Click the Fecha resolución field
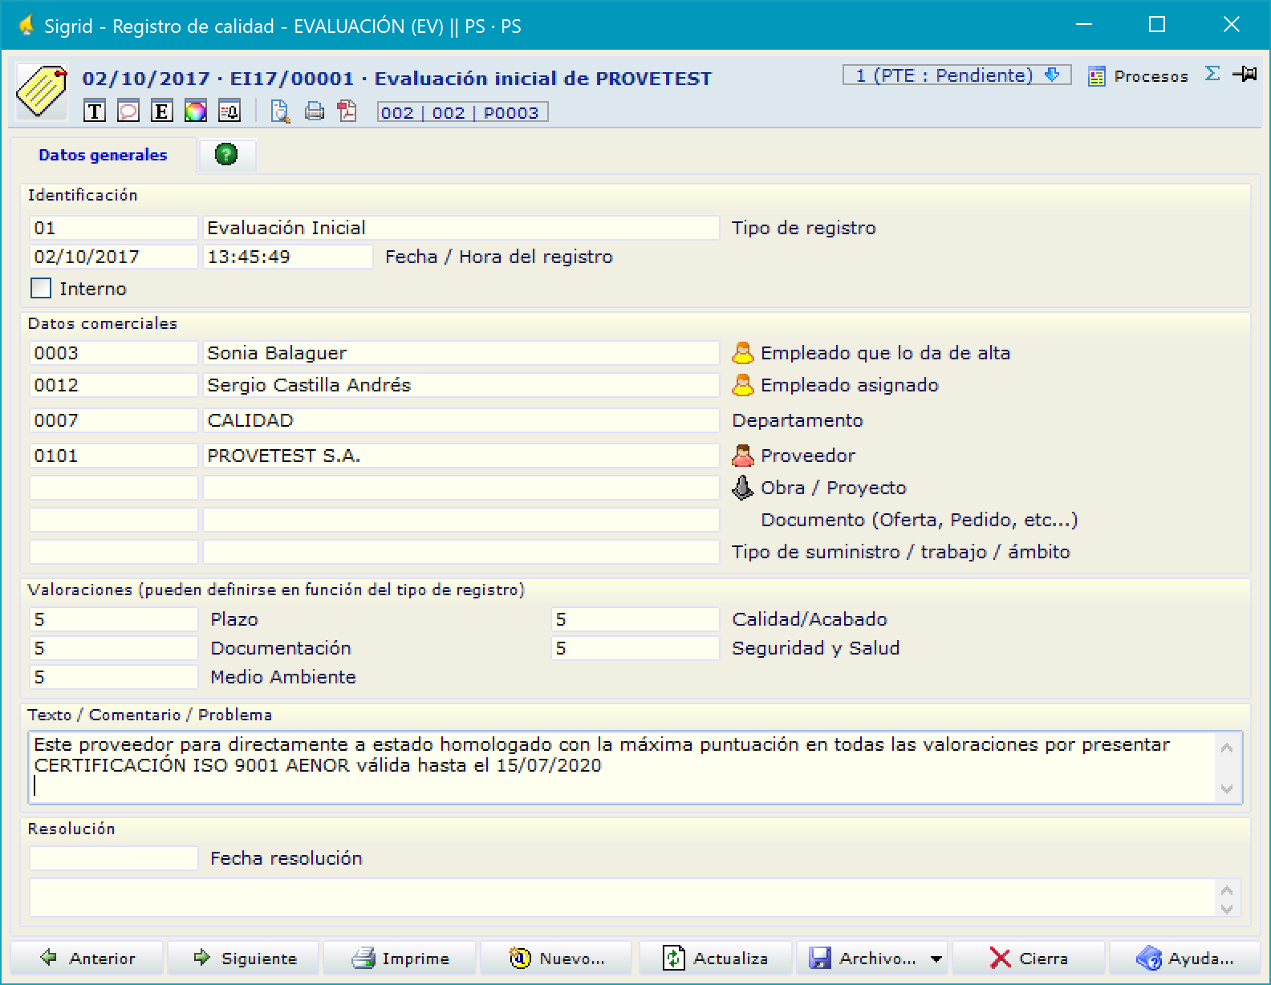Image resolution: width=1271 pixels, height=985 pixels. coord(113,858)
